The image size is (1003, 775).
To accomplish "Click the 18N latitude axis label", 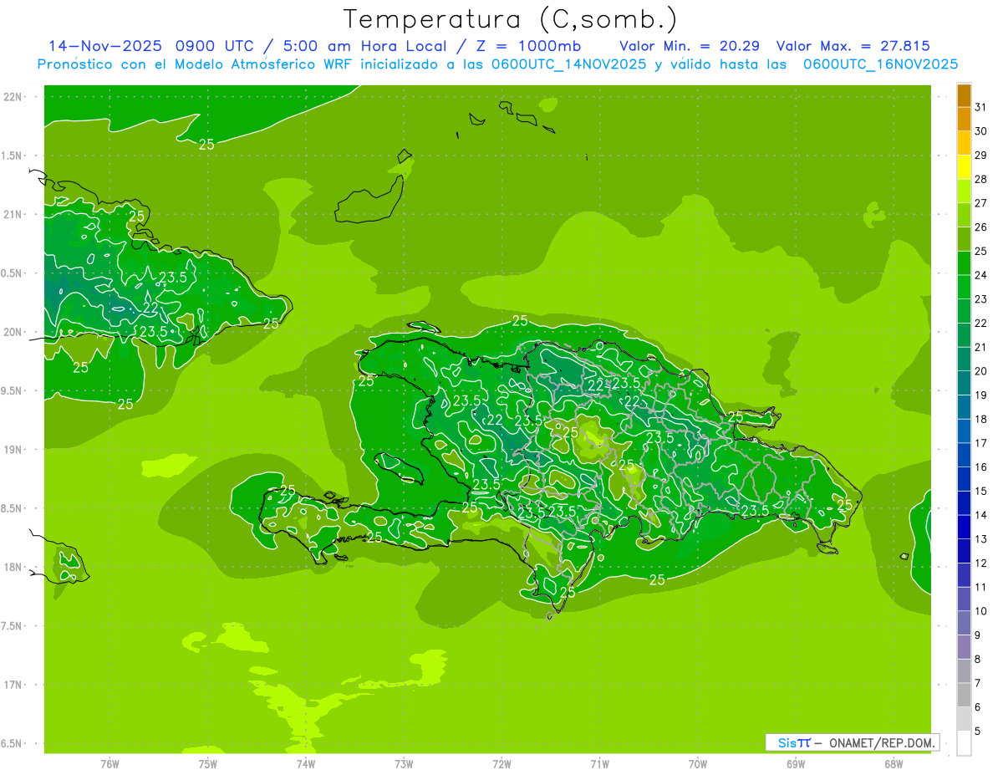I will pos(13,567).
